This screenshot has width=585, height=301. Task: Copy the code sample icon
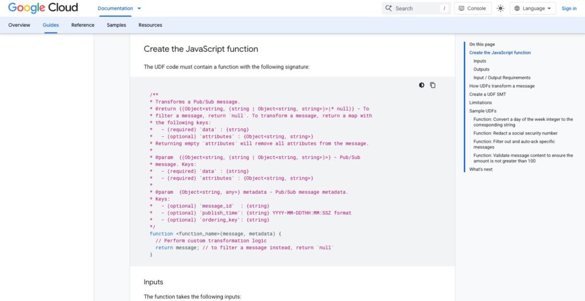pyautogui.click(x=433, y=86)
